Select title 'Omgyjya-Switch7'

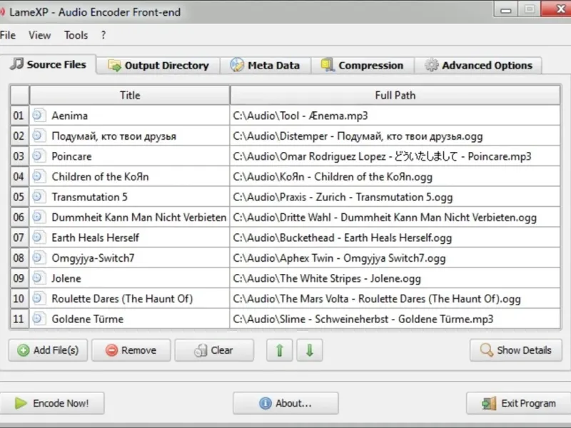[93, 258]
